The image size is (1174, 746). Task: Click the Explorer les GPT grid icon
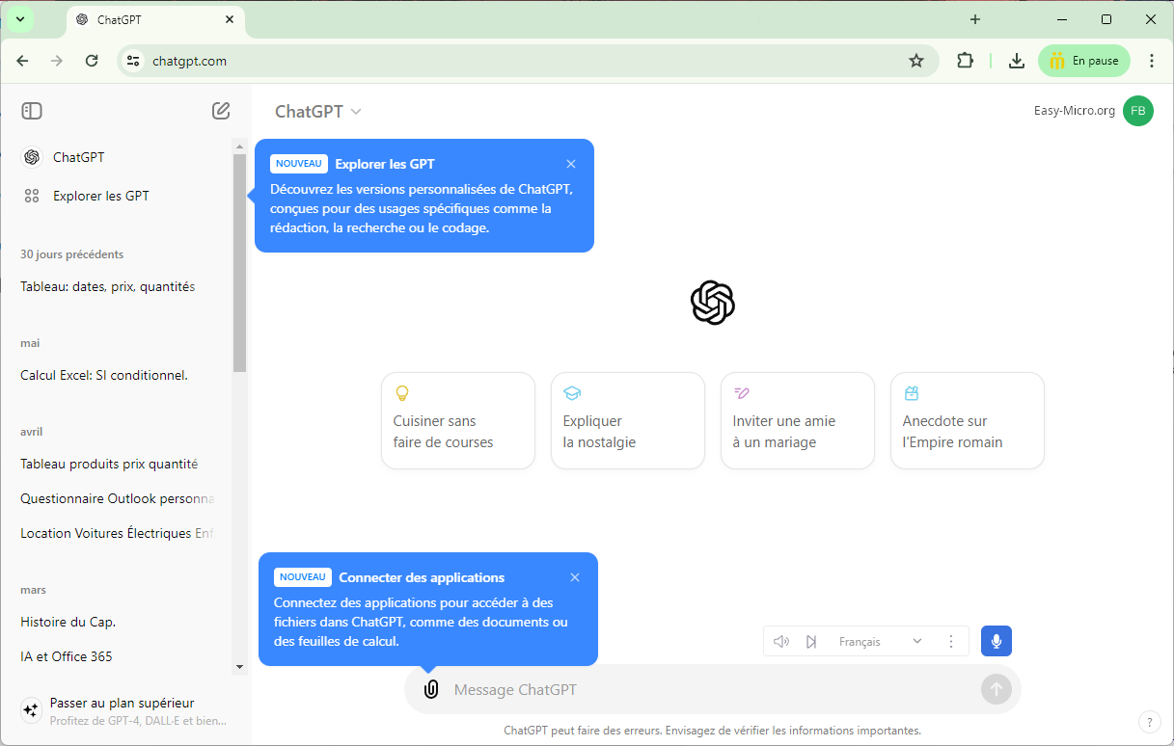[x=32, y=196]
